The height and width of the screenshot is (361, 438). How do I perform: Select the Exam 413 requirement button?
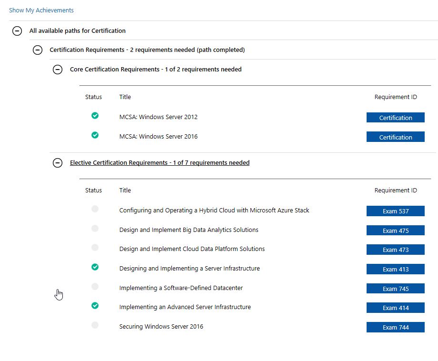pos(396,269)
